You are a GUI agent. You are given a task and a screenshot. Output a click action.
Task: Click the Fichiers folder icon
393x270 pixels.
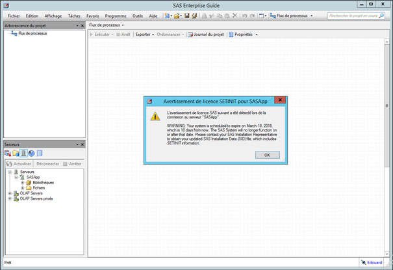[29, 187]
